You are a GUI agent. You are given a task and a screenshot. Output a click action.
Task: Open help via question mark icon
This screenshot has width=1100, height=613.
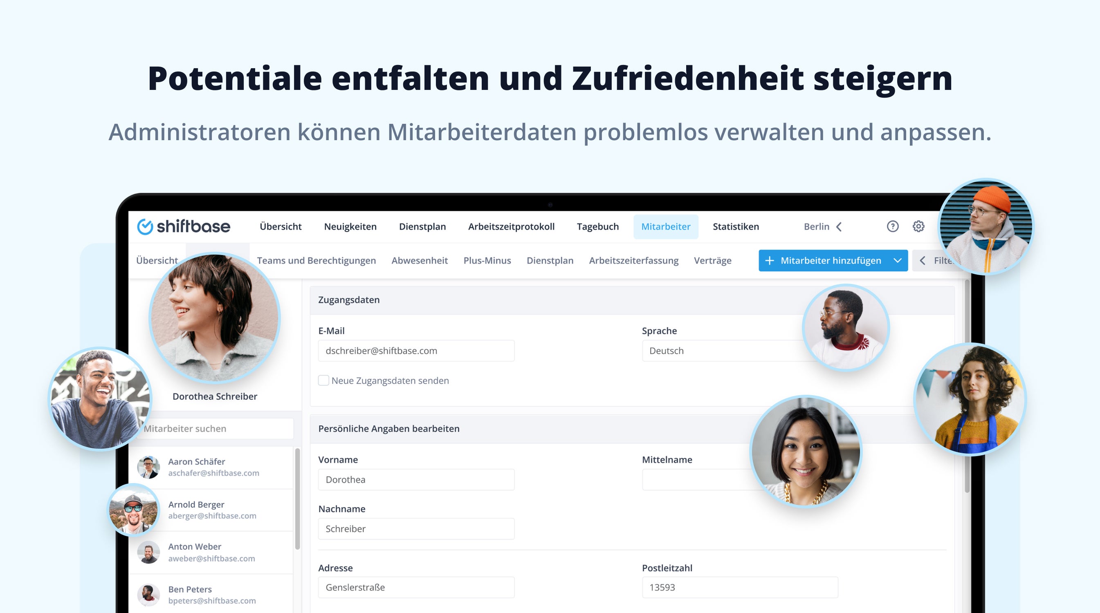click(892, 226)
